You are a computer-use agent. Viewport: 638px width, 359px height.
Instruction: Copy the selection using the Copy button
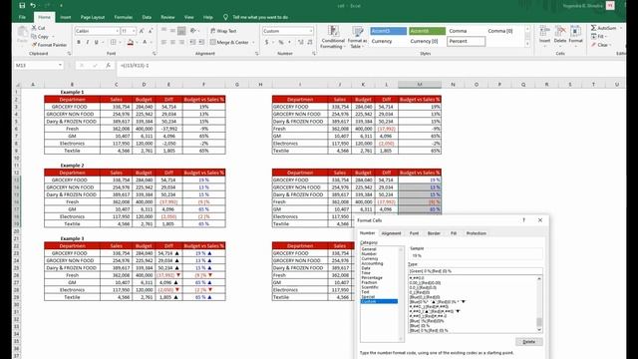point(40,36)
